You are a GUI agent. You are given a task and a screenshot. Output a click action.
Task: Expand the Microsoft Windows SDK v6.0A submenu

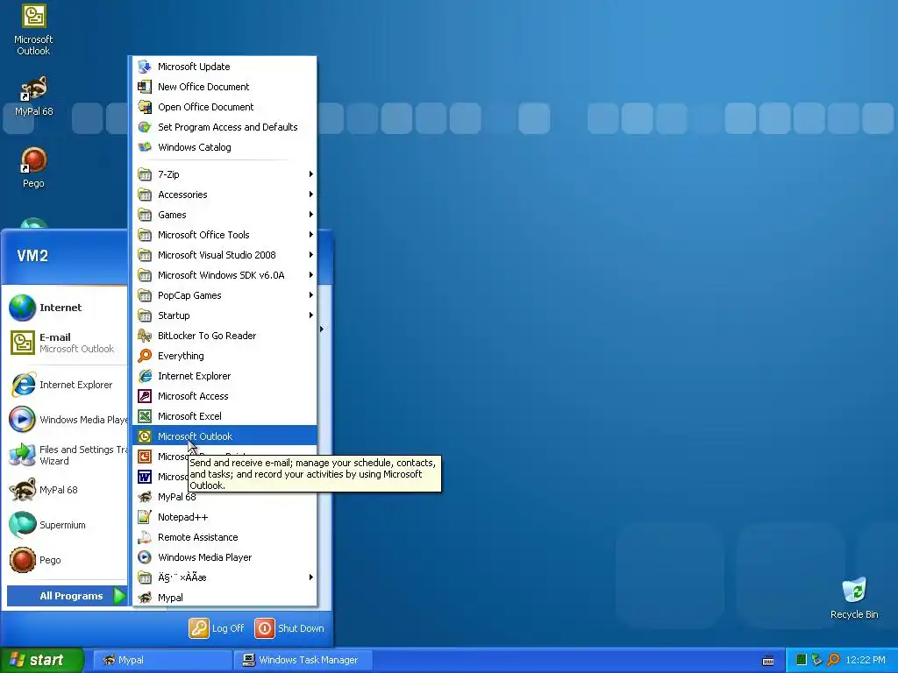[x=224, y=274]
